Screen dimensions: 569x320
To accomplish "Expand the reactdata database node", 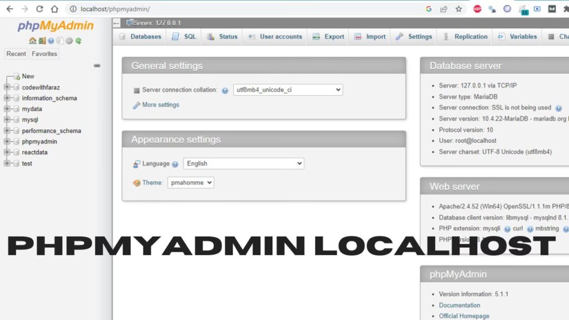I will [x=7, y=152].
